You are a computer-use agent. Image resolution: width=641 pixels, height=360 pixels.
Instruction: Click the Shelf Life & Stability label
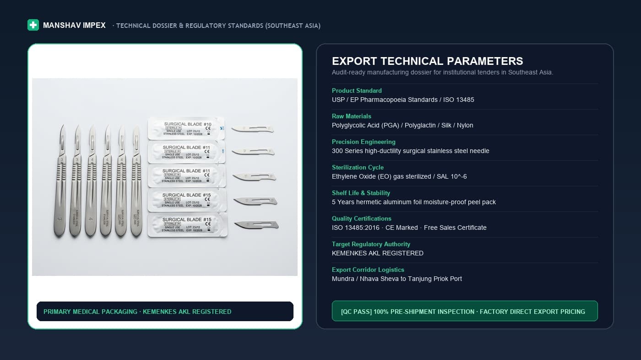point(361,193)
